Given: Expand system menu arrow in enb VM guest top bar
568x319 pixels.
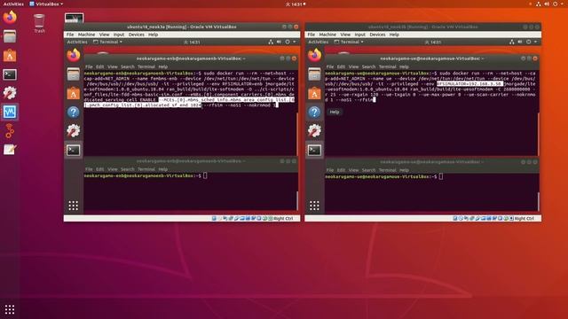Looking at the screenshot, I should point(294,42).
